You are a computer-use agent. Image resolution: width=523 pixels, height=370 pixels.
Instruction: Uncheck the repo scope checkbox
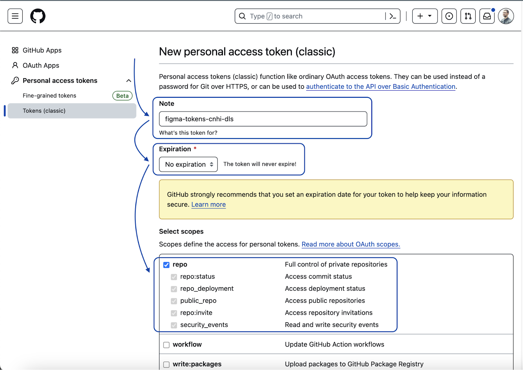tap(166, 265)
